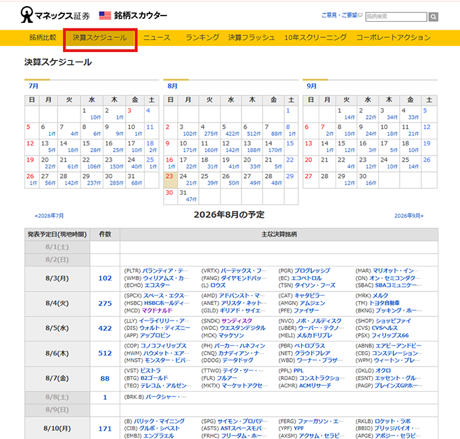Open パランティア・テ… (PLTR) stock link
460x439 pixels.
point(166,271)
